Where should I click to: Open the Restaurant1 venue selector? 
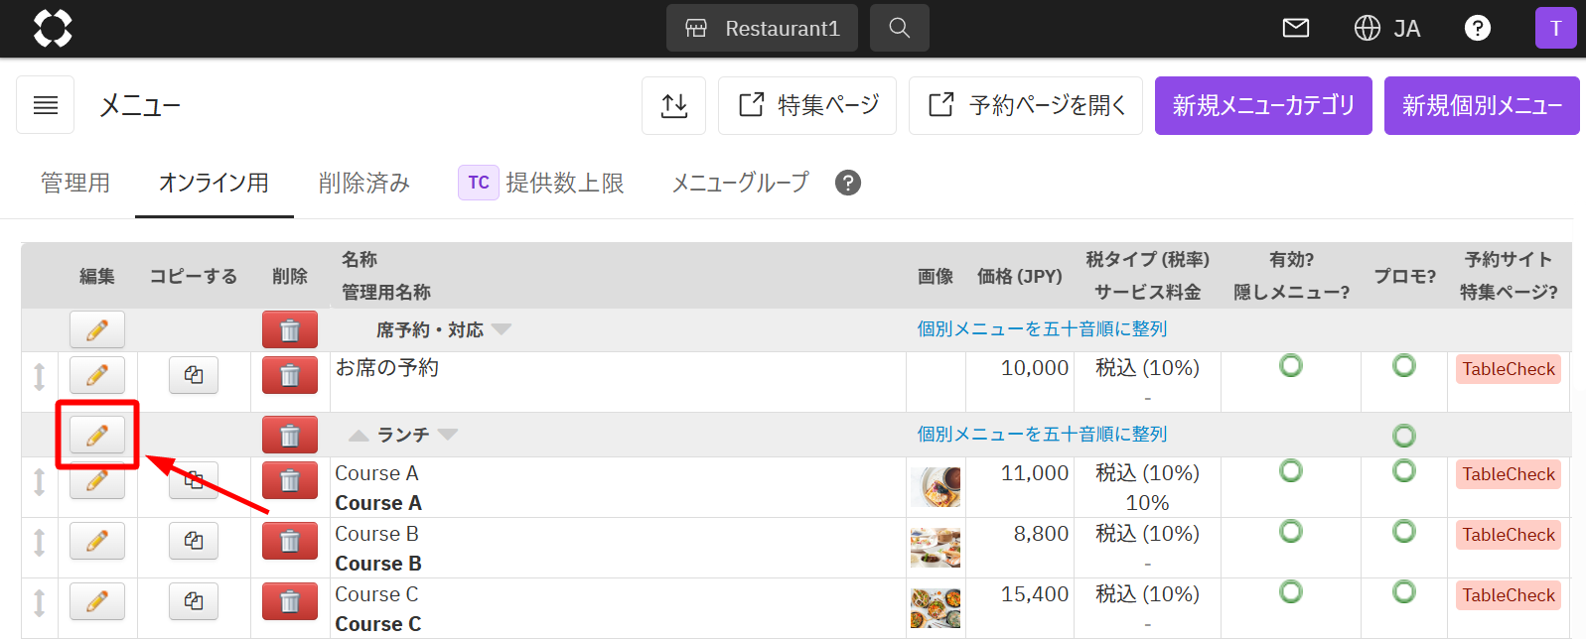[x=762, y=28]
